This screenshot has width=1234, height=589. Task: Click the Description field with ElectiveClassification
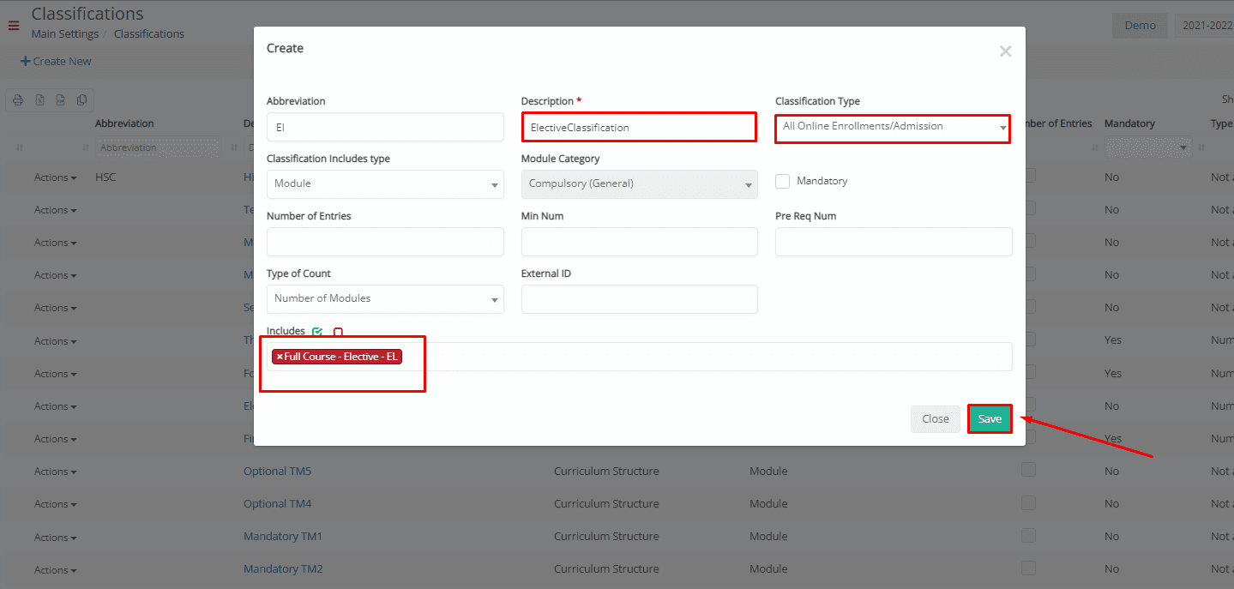pos(639,127)
